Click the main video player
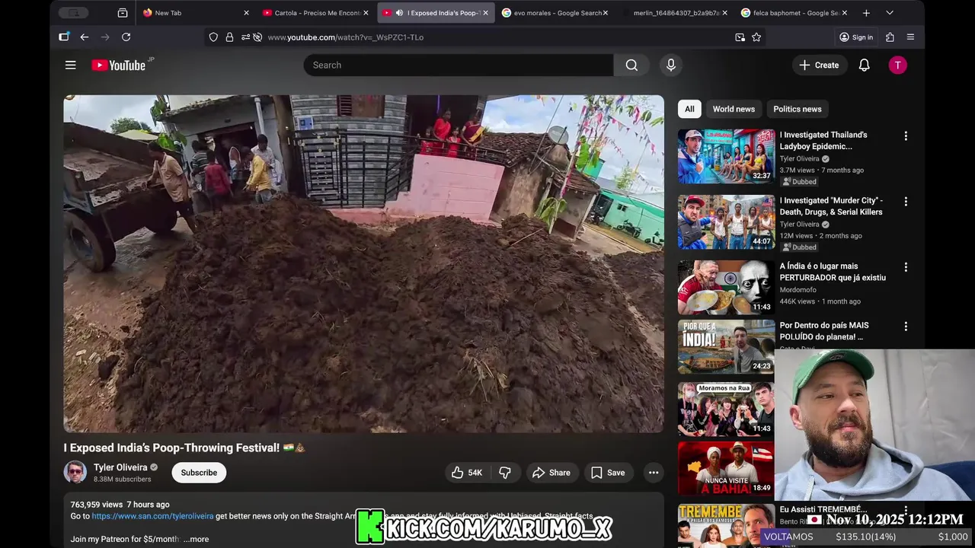The image size is (975, 548). [x=363, y=264]
